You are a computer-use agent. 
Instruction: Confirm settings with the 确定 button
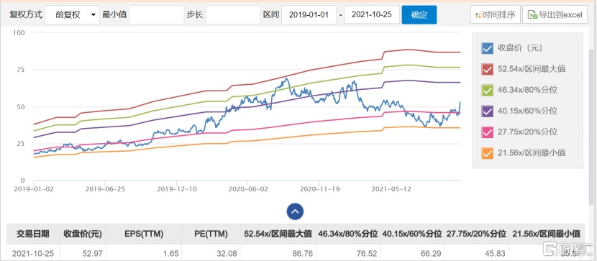419,15
